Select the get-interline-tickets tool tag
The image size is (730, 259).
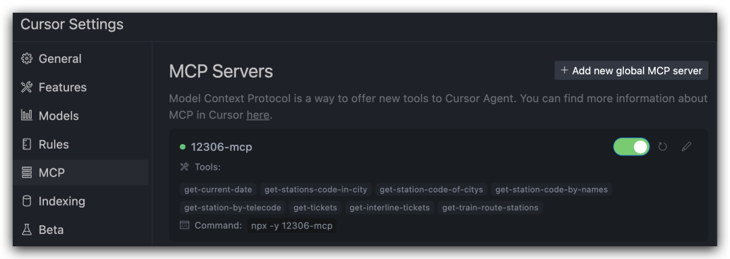click(390, 208)
